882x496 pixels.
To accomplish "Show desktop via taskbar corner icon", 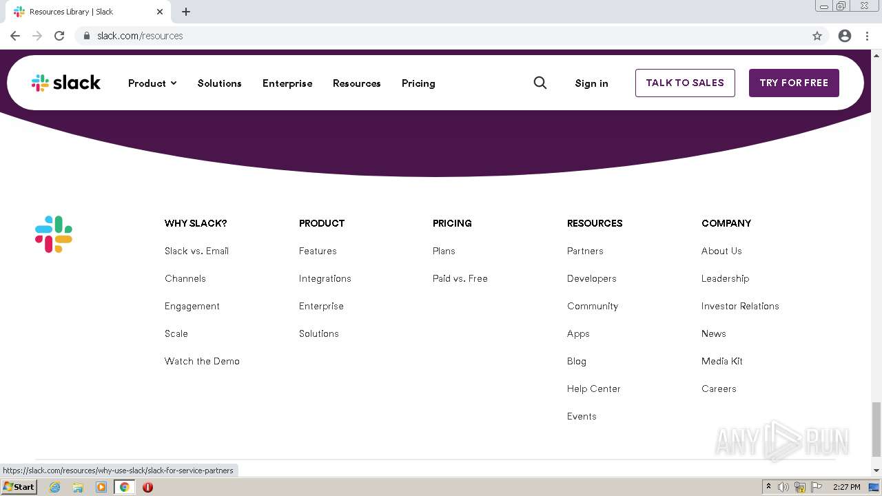I will pos(874,487).
